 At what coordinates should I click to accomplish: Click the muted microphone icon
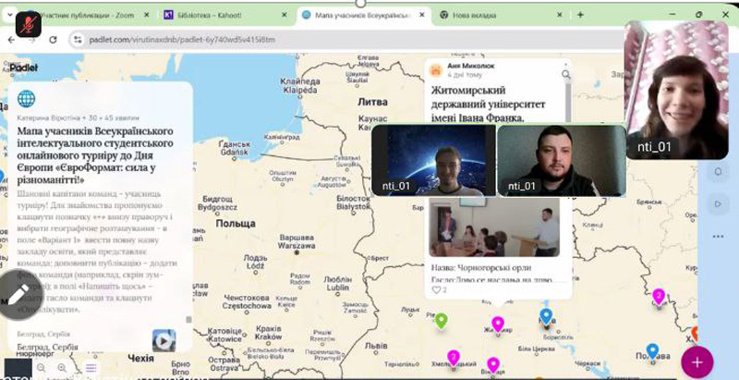(x=29, y=24)
